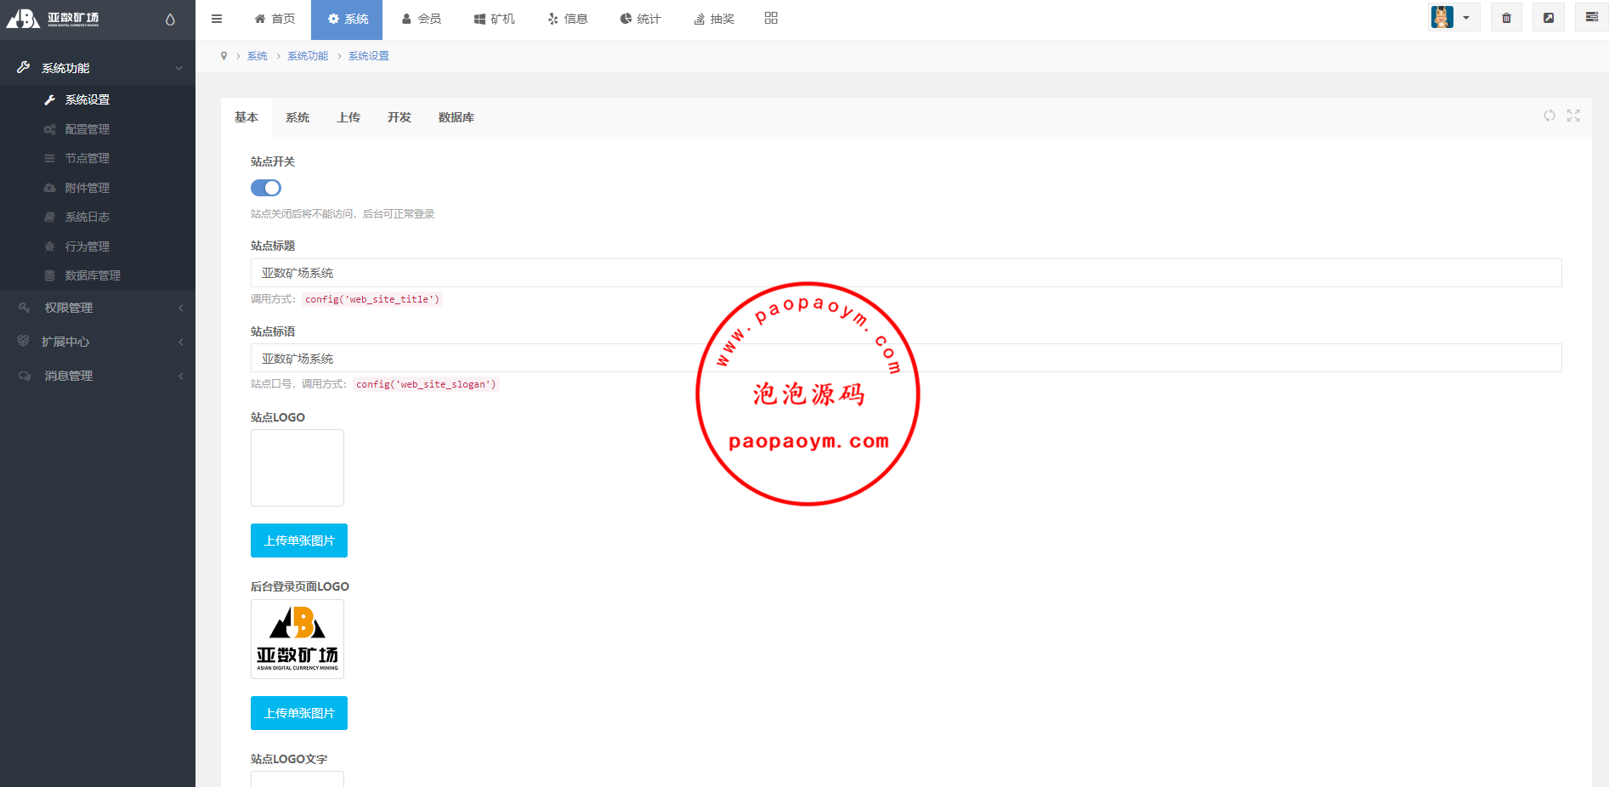Open the 矿机 top menu

tap(495, 19)
